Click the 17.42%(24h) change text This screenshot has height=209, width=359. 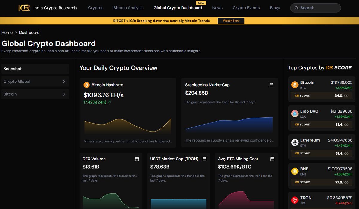coord(95,102)
